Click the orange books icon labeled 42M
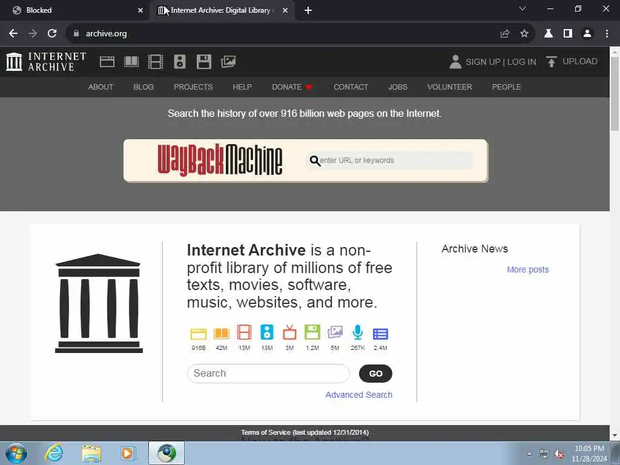 [222, 334]
